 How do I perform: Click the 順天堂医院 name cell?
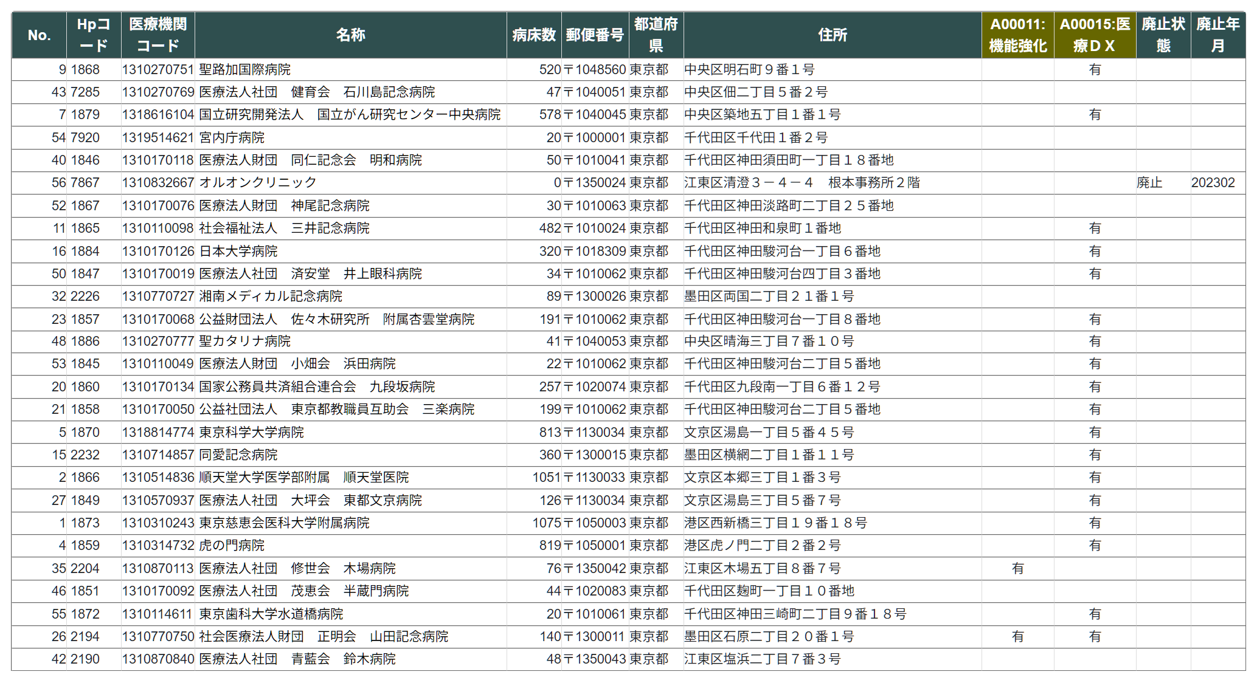[x=351, y=478]
